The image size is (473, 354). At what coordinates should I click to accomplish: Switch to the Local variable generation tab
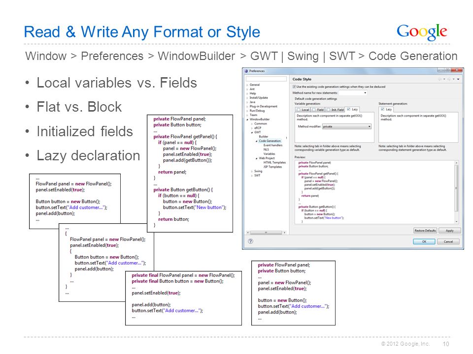[303, 110]
